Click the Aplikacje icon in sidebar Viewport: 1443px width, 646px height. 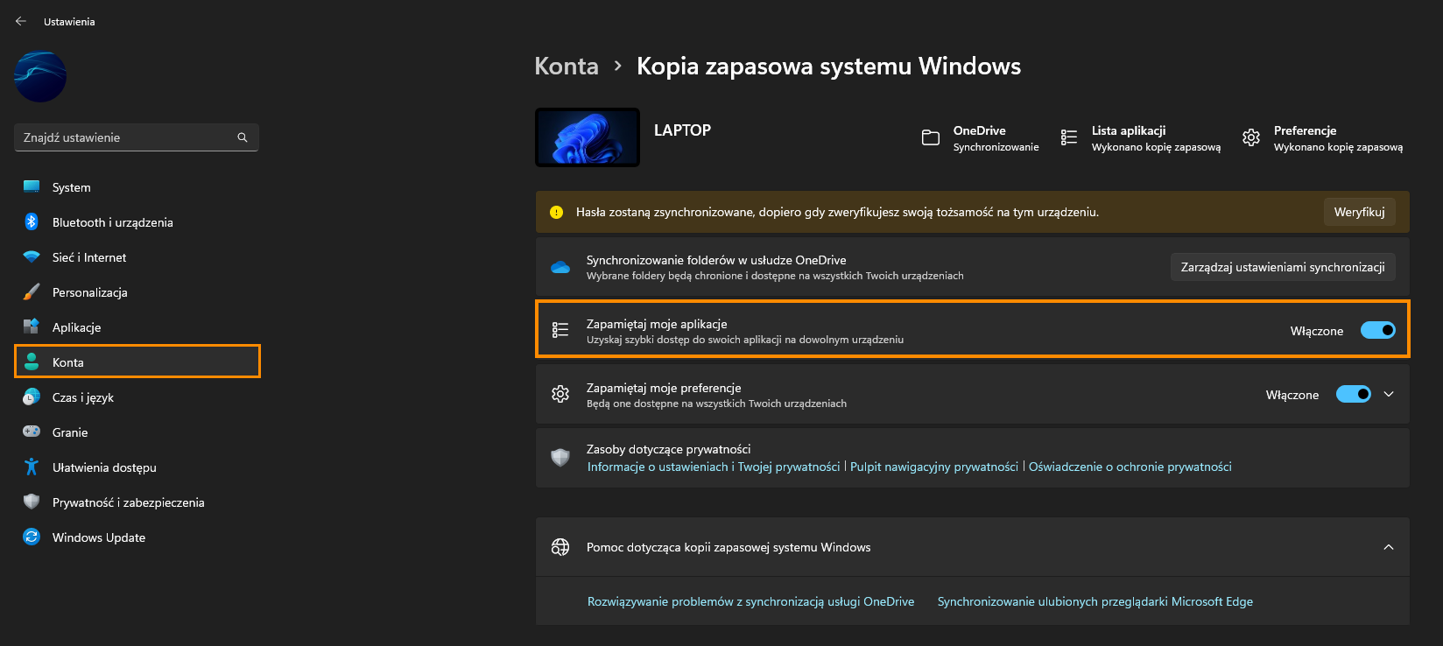32,327
